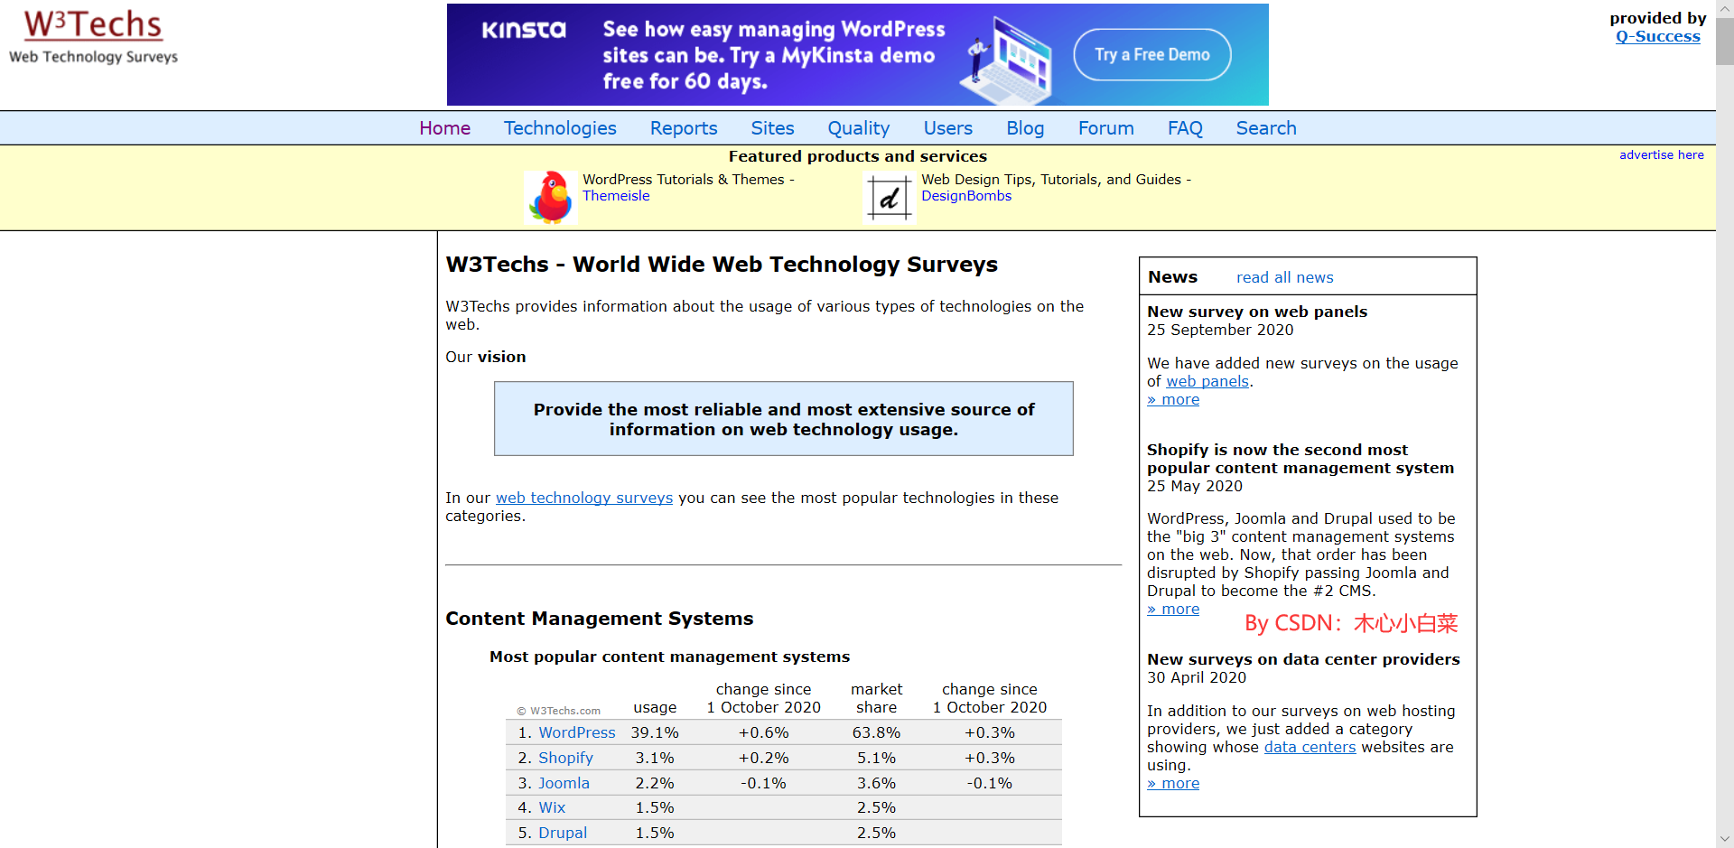Open the DesignBombs 'd' logo icon
Screen dimensions: 1734x848
click(x=890, y=198)
